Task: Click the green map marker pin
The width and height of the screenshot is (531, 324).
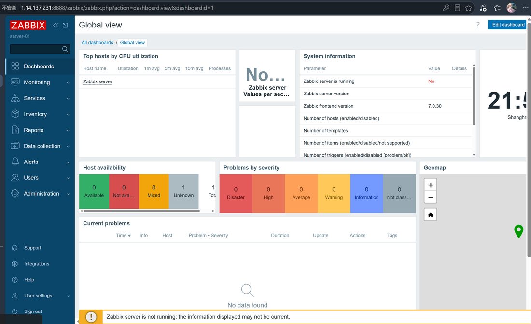Action: [518, 231]
